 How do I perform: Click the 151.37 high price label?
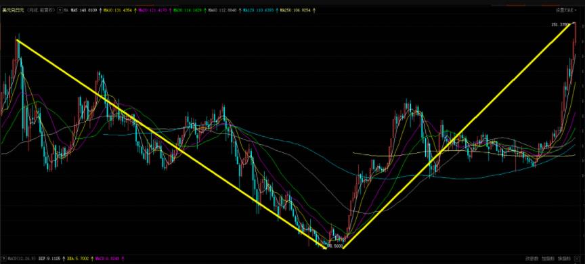click(560, 24)
